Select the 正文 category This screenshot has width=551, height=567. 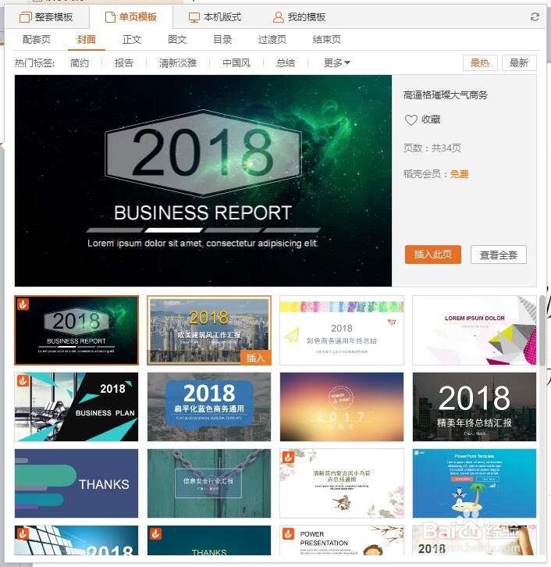point(132,39)
